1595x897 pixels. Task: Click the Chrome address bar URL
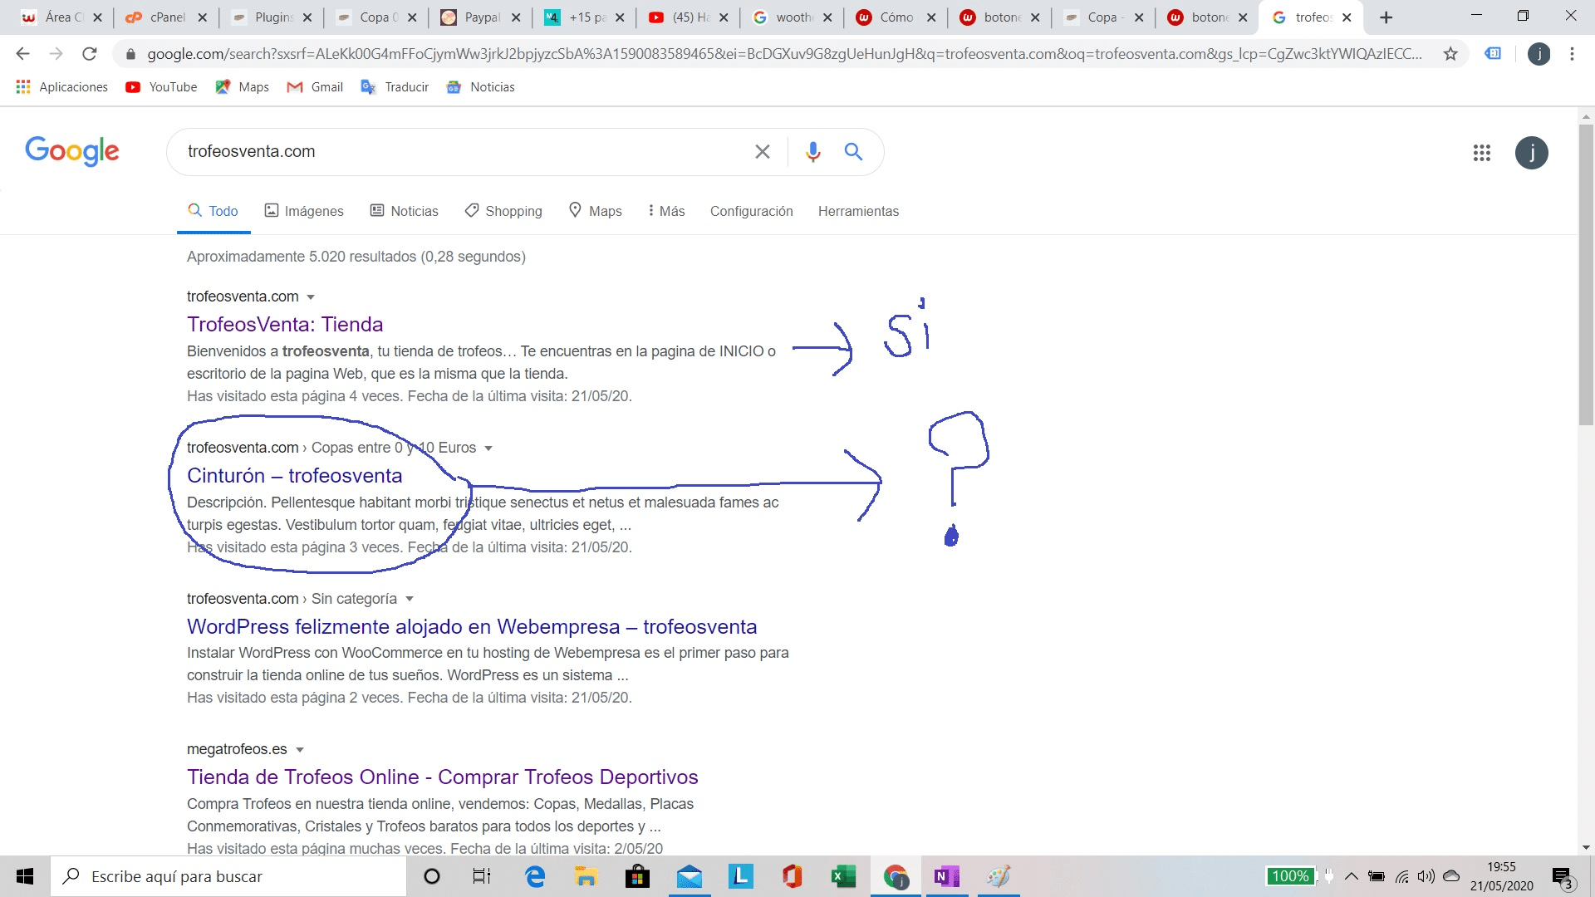[x=784, y=54]
